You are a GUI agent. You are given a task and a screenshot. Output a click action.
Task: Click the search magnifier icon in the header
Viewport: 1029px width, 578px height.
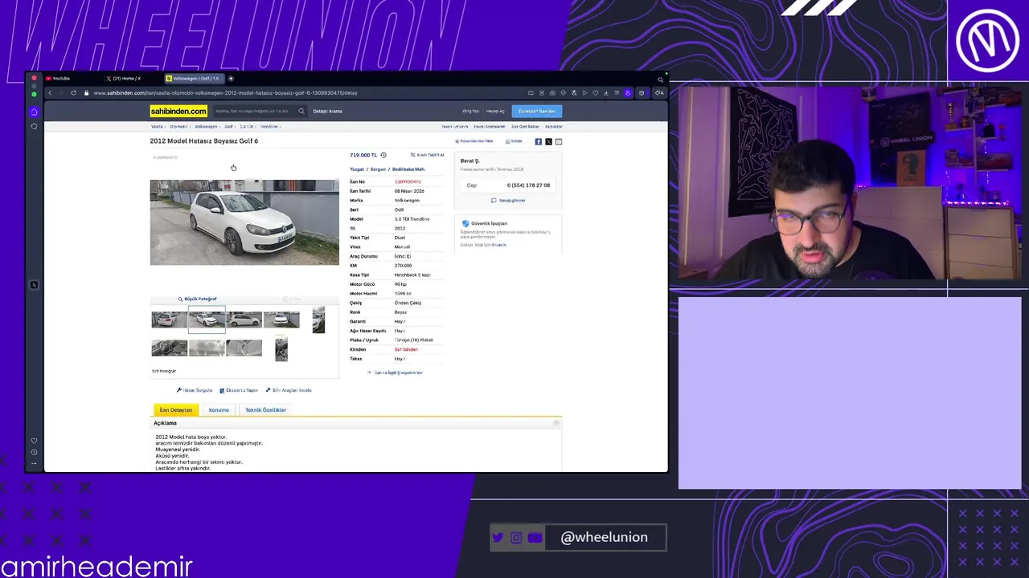click(x=301, y=111)
